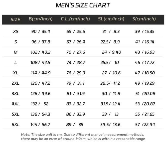Select the SL(cm/inch) column header
Image resolution: width=166 pixels, height=143 pixels.
[x=111, y=19]
